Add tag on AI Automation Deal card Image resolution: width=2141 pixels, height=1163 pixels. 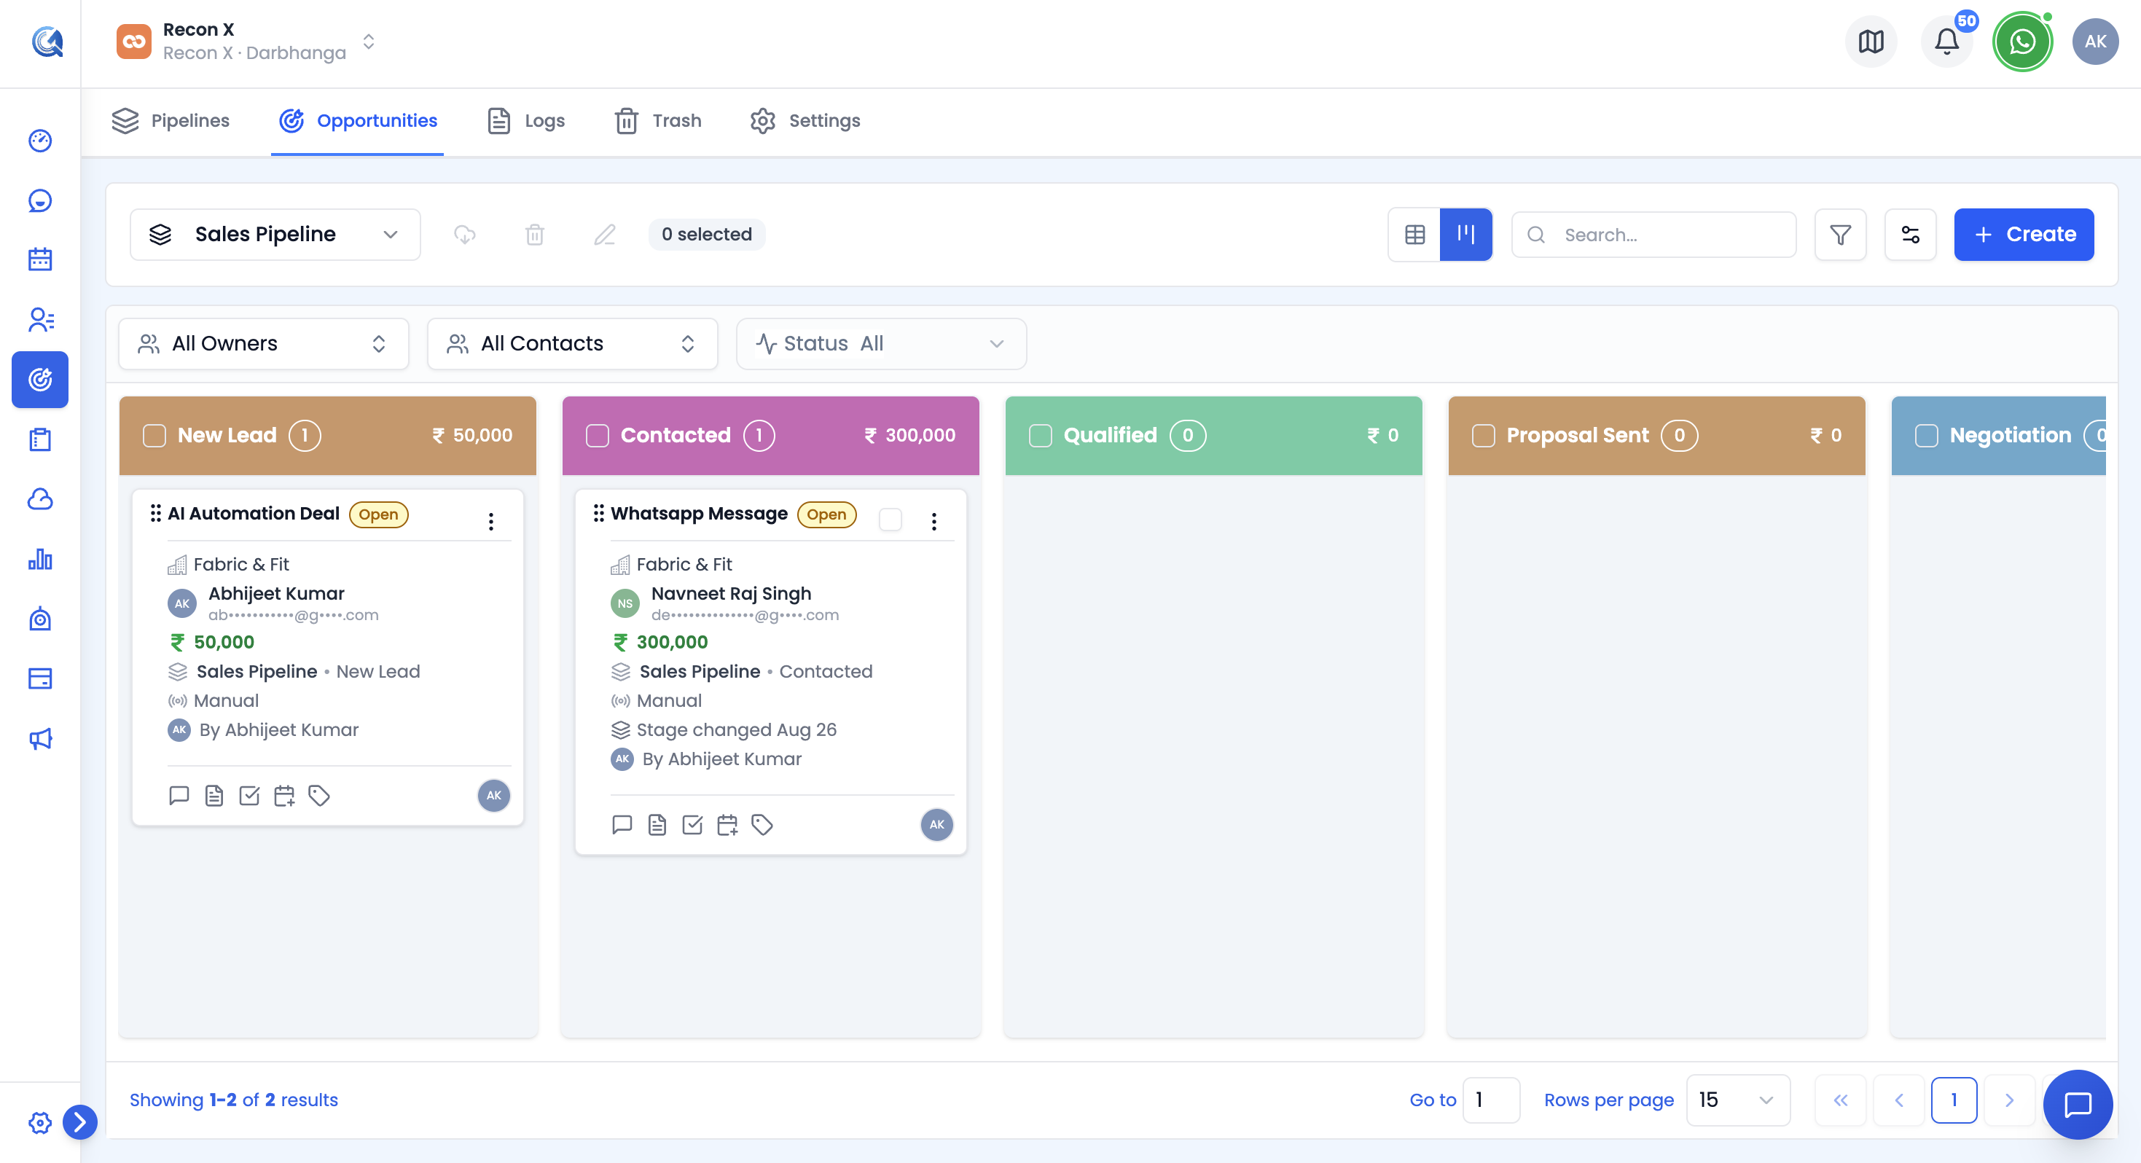319,796
